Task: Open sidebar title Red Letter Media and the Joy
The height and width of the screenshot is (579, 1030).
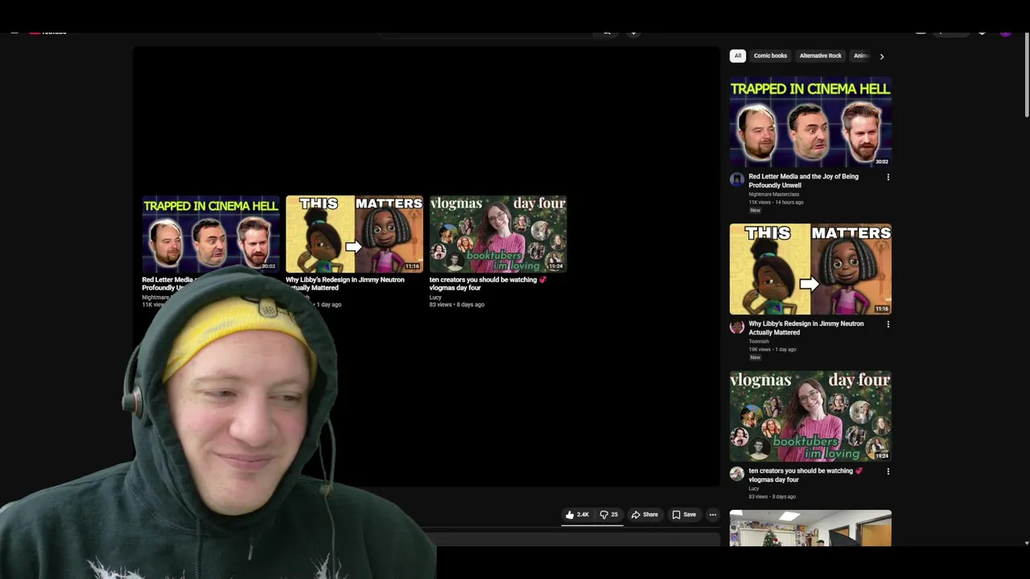Action: coord(803,180)
